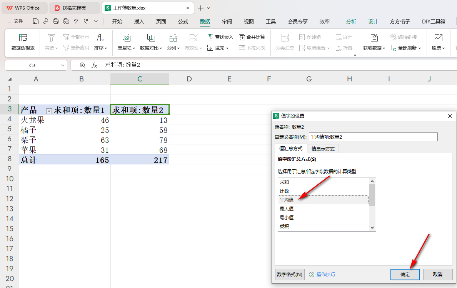
Task: Click the list scrollbar up arrow
Action: pyautogui.click(x=372, y=181)
